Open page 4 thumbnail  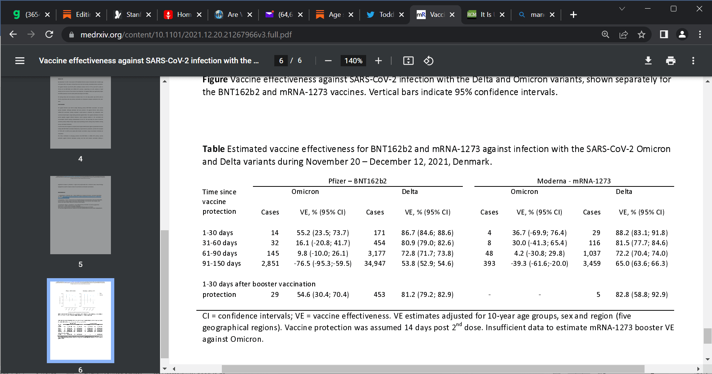tap(81, 112)
